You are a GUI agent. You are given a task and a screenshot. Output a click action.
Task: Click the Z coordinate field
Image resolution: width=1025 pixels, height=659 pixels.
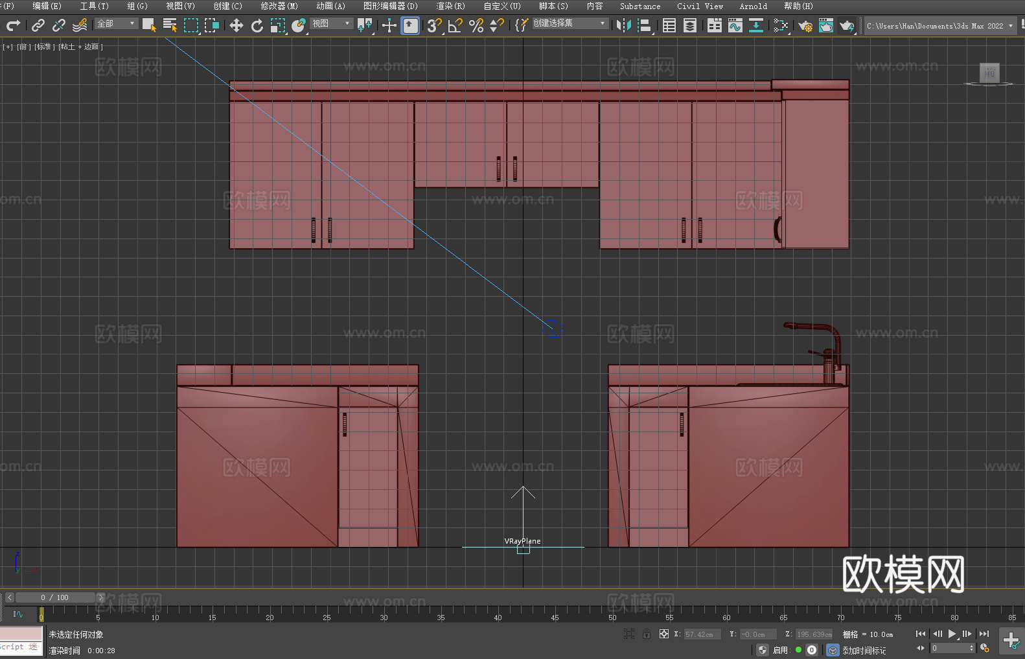[814, 634]
